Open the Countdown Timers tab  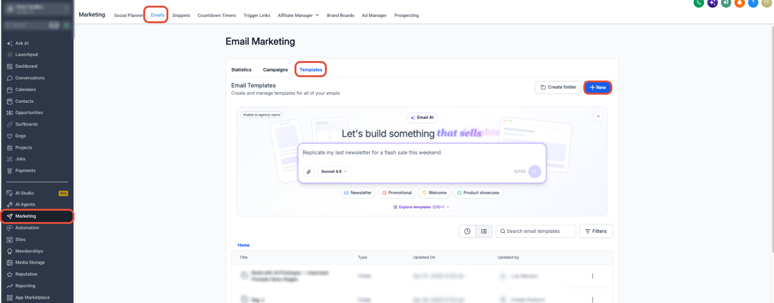click(217, 15)
